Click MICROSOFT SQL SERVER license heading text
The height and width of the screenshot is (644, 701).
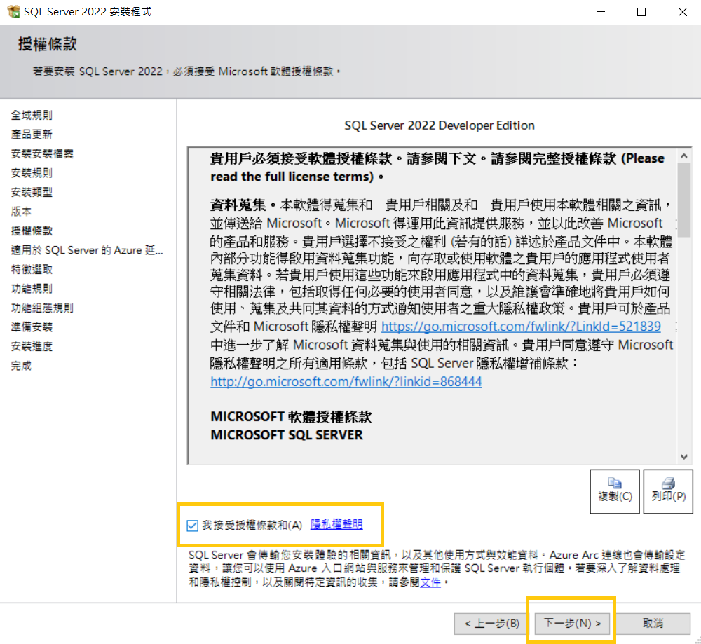pyautogui.click(x=287, y=435)
